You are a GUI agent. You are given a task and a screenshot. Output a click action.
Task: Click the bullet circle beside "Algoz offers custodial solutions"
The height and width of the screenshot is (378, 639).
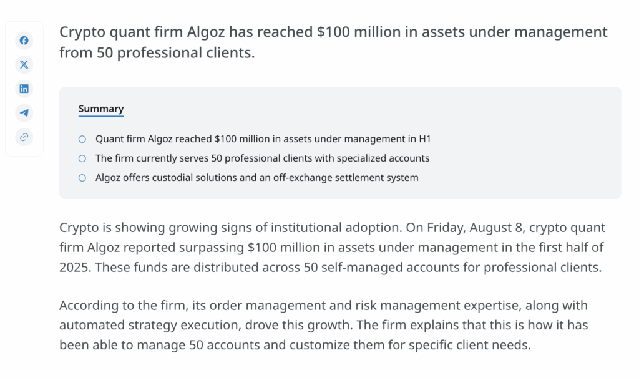[x=82, y=178]
